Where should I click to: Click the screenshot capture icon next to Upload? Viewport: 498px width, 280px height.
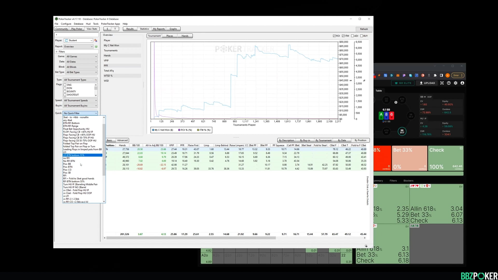click(442, 83)
